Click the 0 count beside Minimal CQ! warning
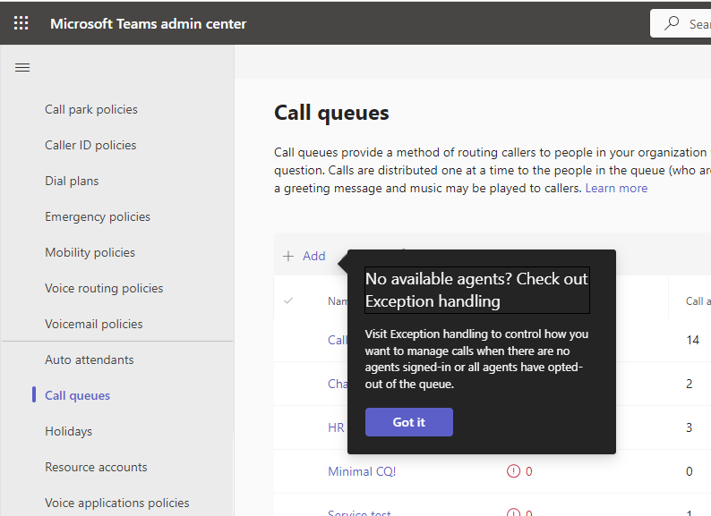711x516 pixels. (x=528, y=471)
